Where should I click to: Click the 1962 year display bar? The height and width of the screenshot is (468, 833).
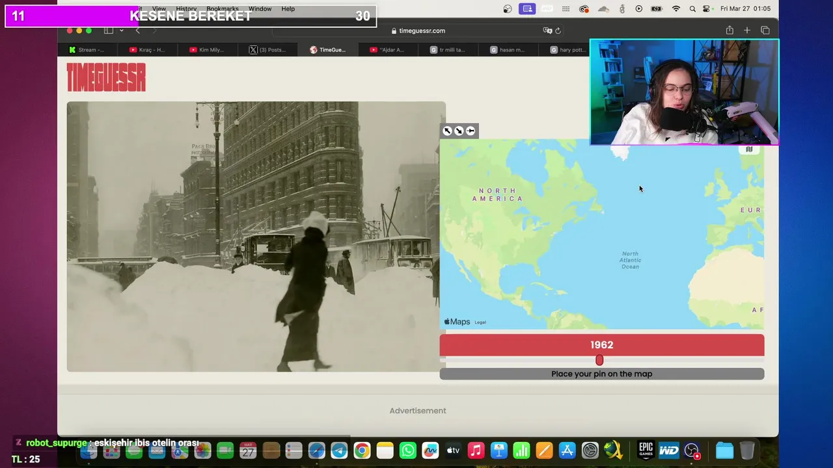(x=602, y=345)
